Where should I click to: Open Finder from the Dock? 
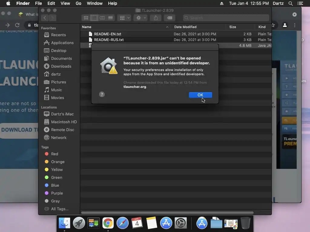click(64, 223)
